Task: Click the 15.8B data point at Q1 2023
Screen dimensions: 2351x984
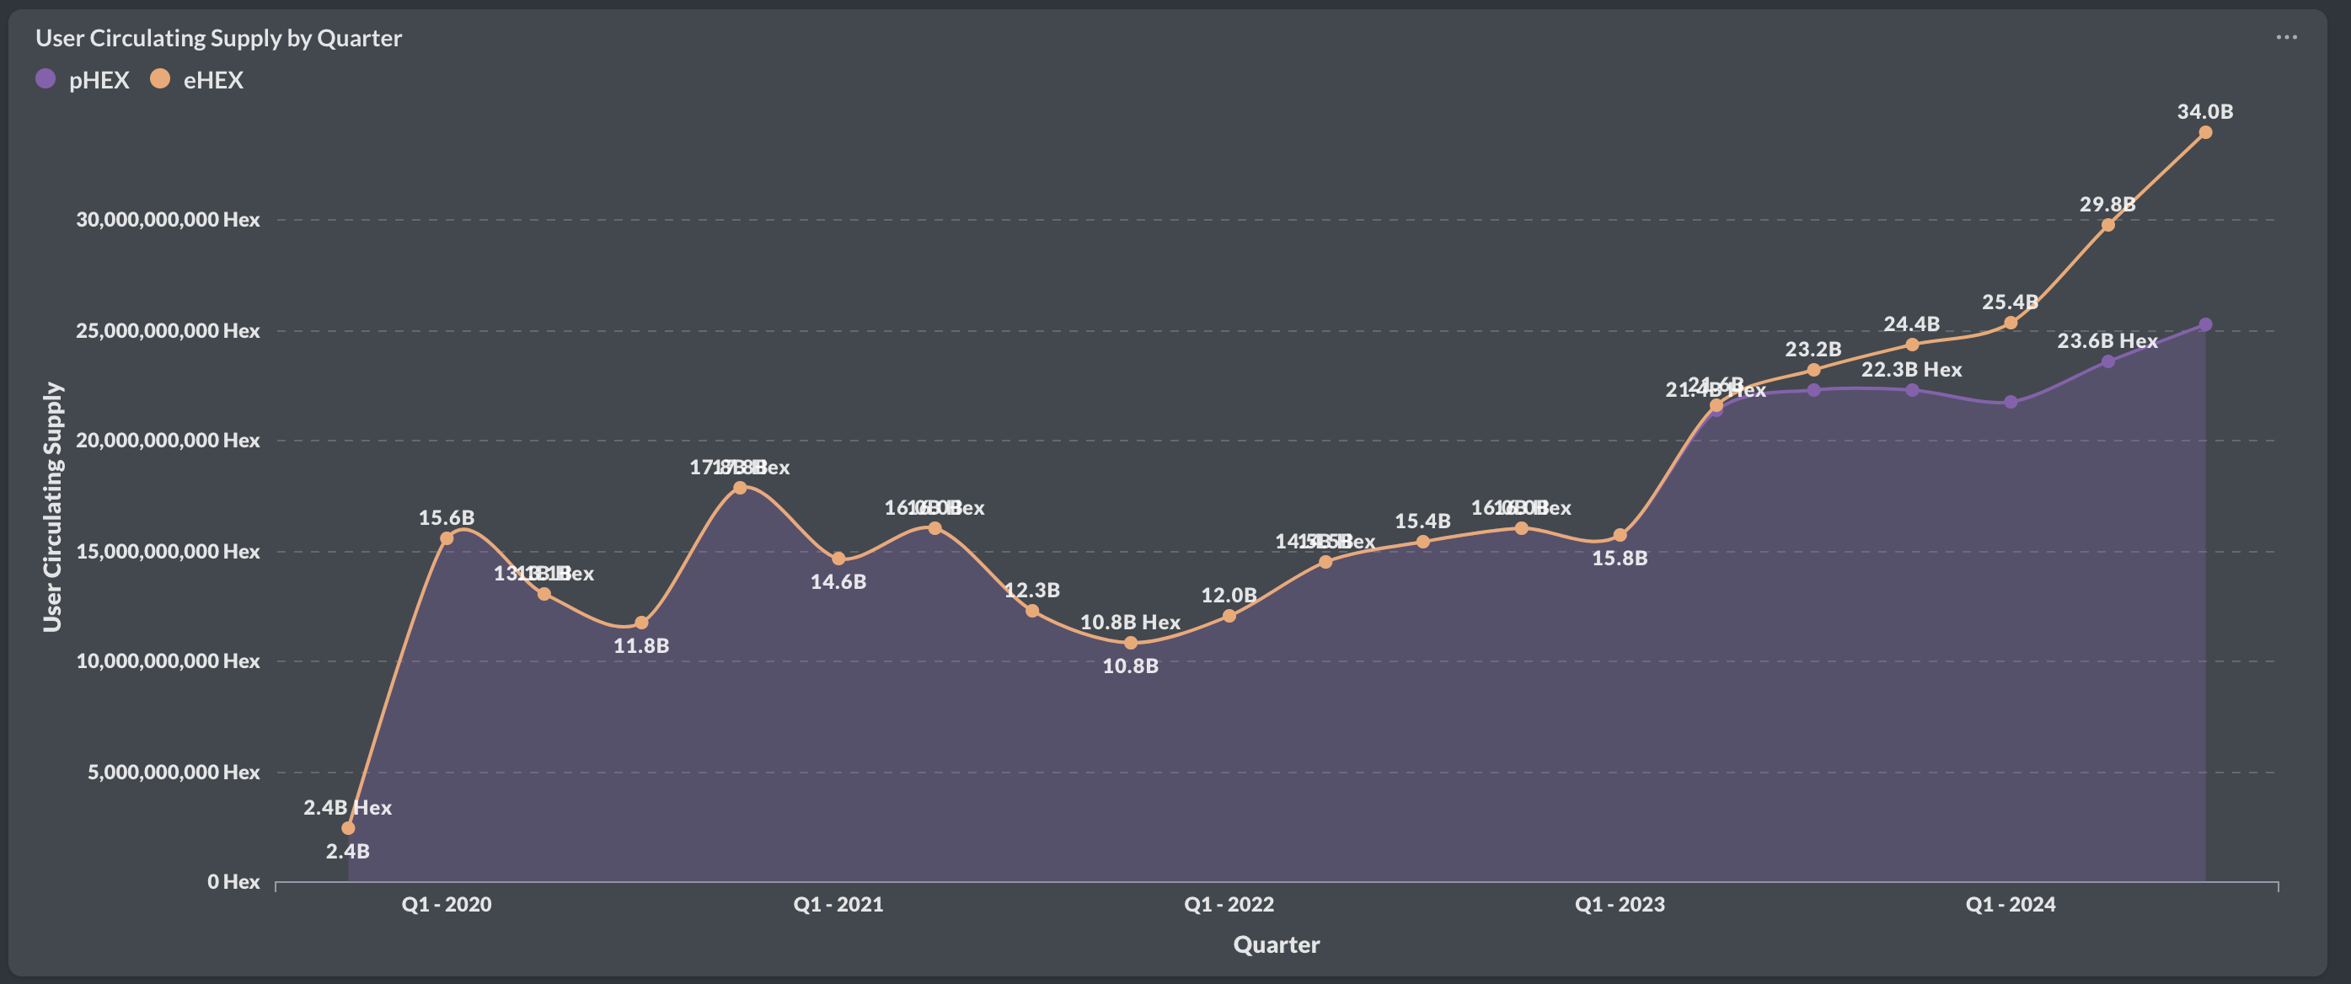Action: coord(1619,536)
